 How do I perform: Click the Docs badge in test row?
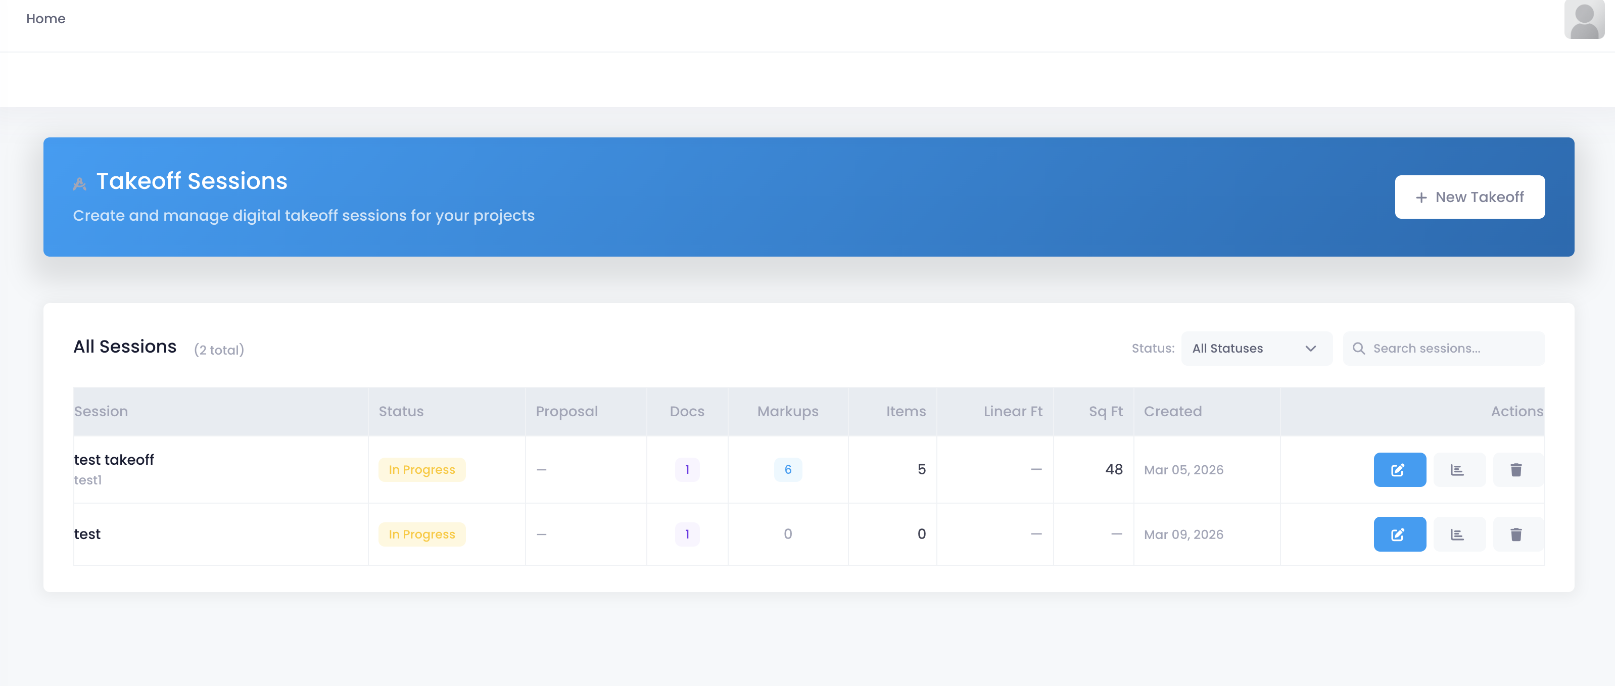687,534
